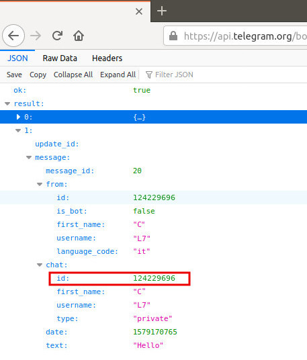Click the forward navigation arrow
307x360 pixels.
tap(36, 36)
